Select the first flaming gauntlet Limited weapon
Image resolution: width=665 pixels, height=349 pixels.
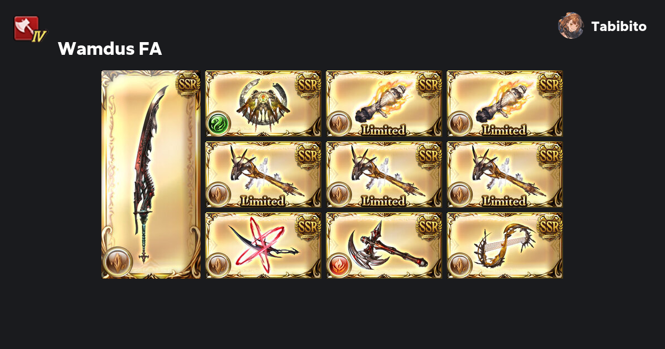(x=384, y=104)
